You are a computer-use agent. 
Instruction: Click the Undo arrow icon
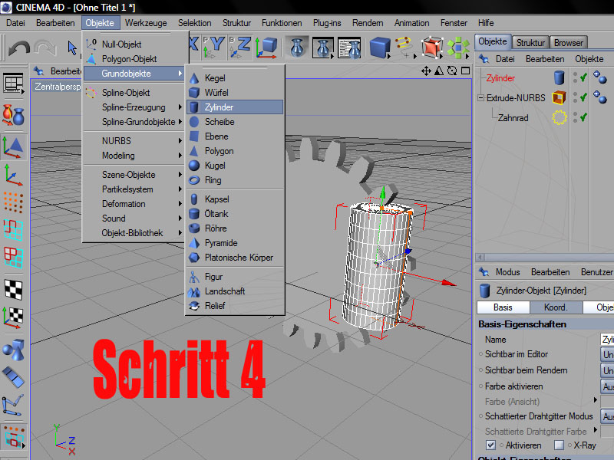(x=18, y=48)
